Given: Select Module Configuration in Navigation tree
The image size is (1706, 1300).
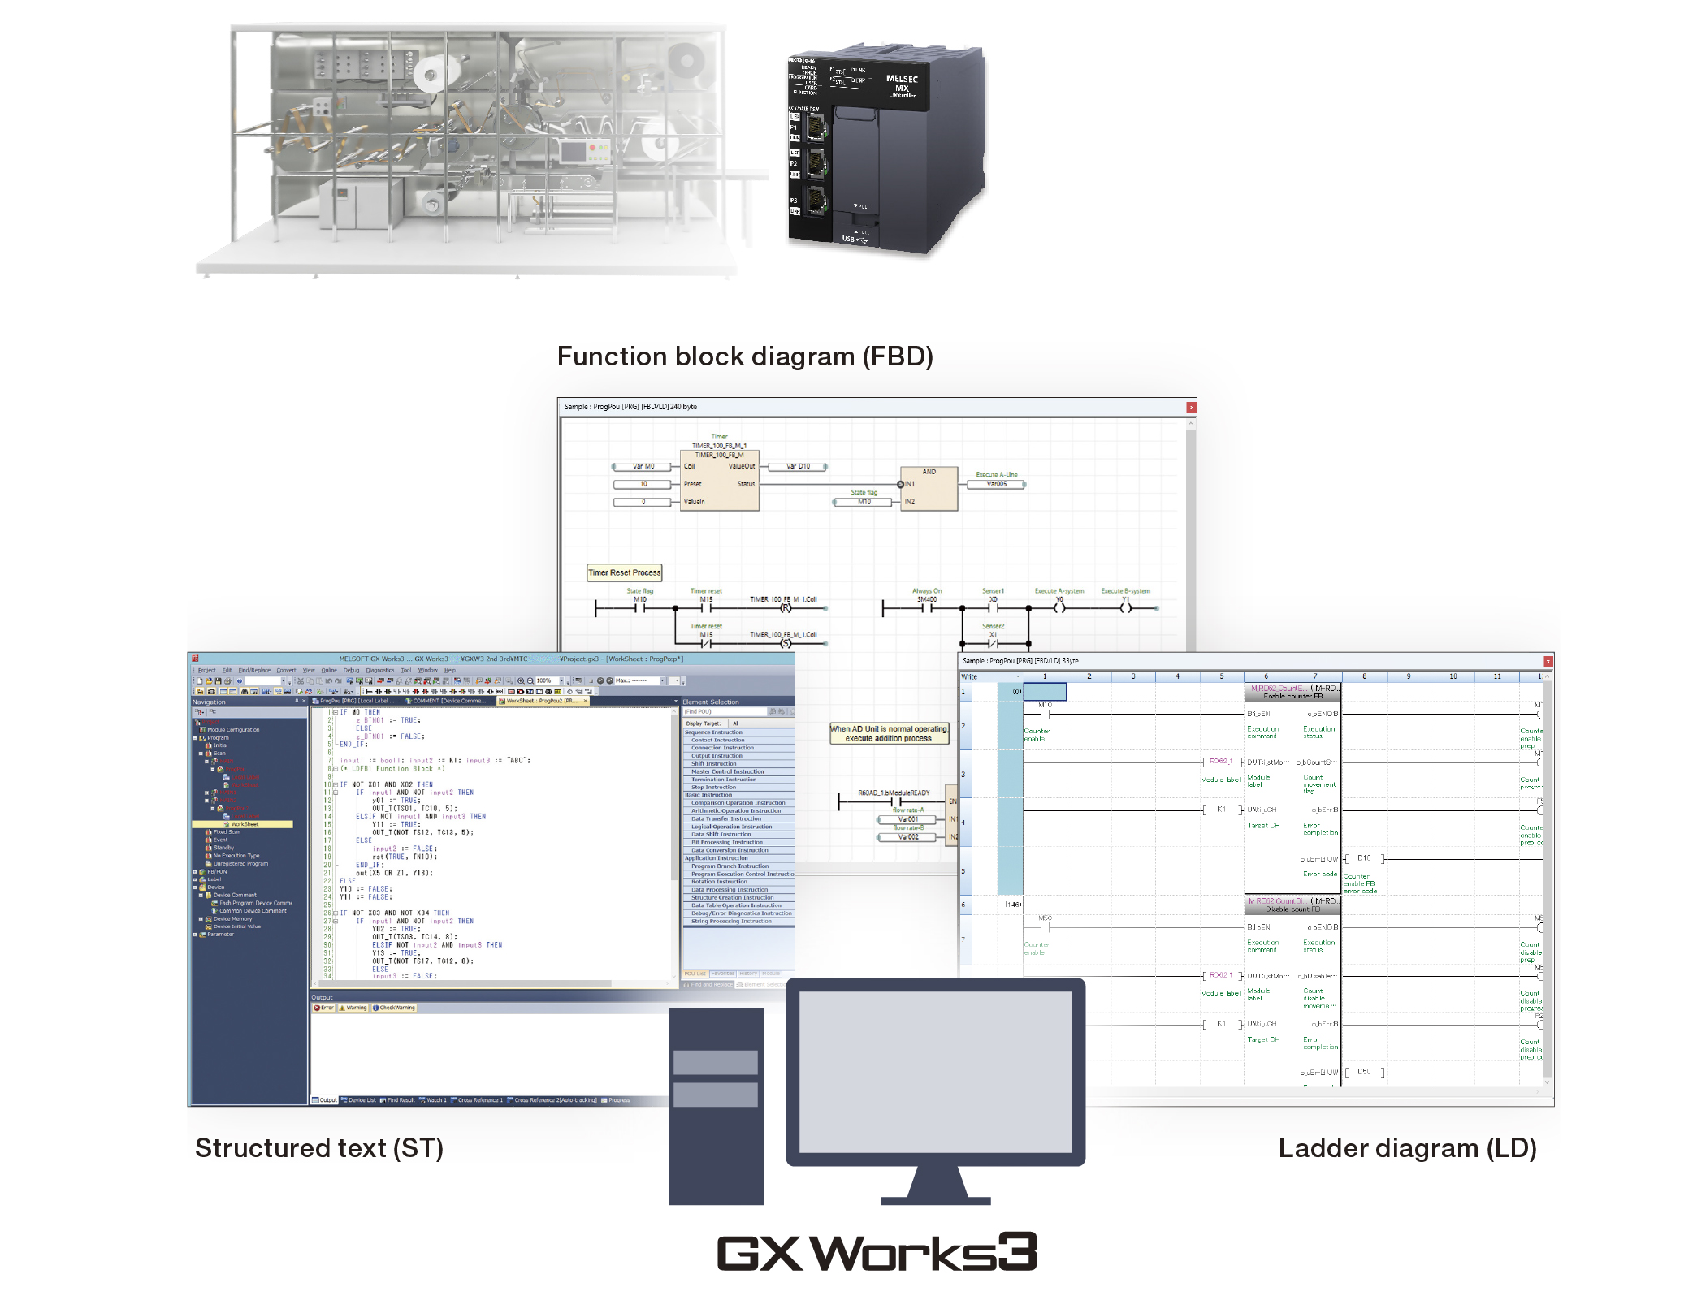Looking at the screenshot, I should [x=233, y=730].
